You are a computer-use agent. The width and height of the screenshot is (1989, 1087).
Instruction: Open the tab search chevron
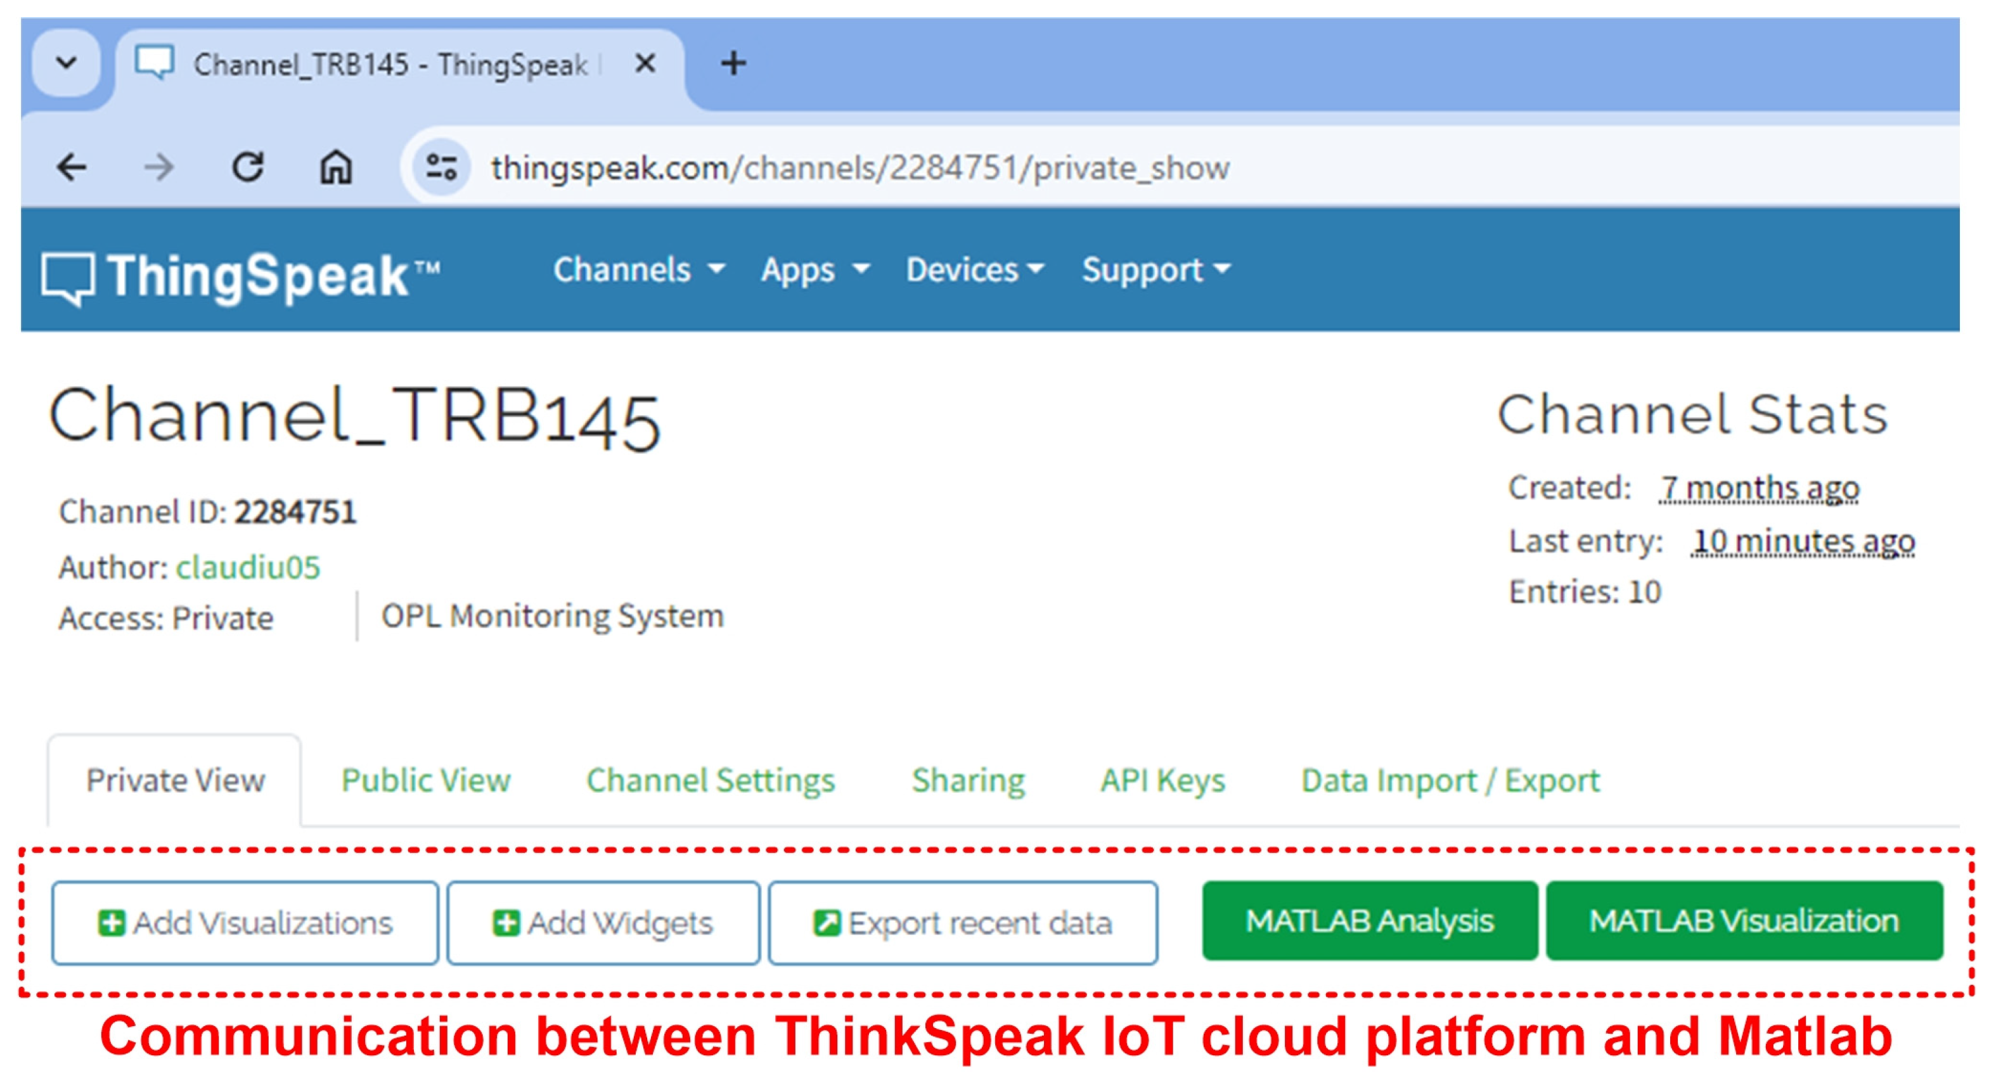tap(67, 63)
